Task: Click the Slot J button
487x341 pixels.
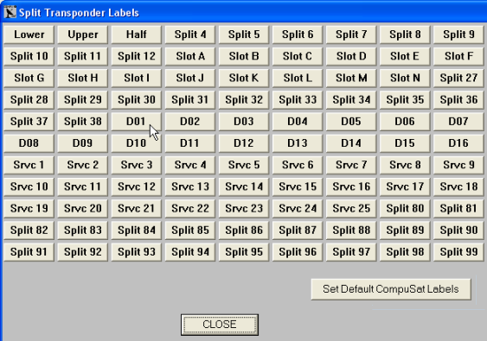Action: [190, 78]
